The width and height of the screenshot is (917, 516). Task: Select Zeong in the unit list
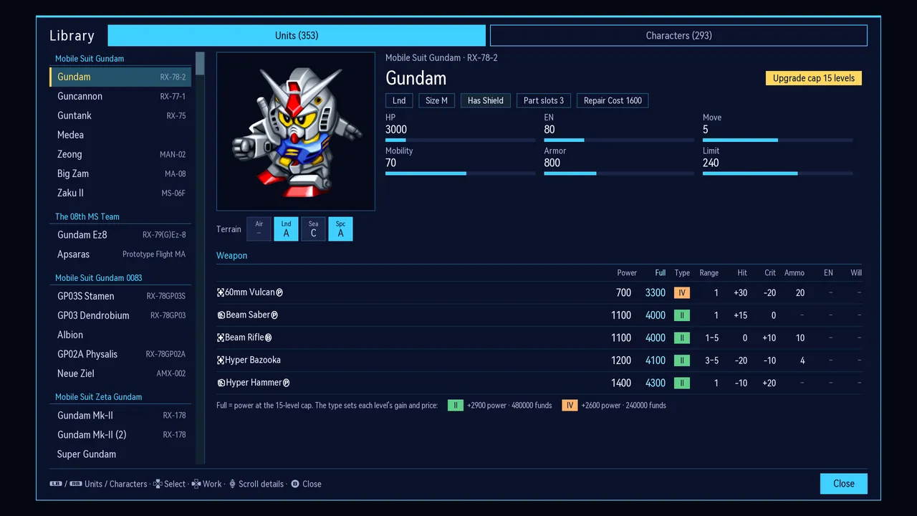click(120, 154)
